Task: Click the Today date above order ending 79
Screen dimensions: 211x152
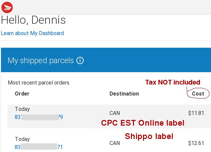Action: [22, 109]
